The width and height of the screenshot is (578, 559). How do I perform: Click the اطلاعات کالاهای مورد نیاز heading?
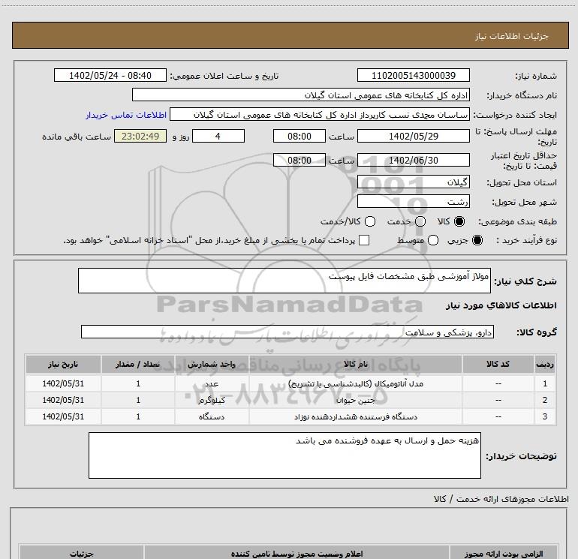click(x=501, y=305)
